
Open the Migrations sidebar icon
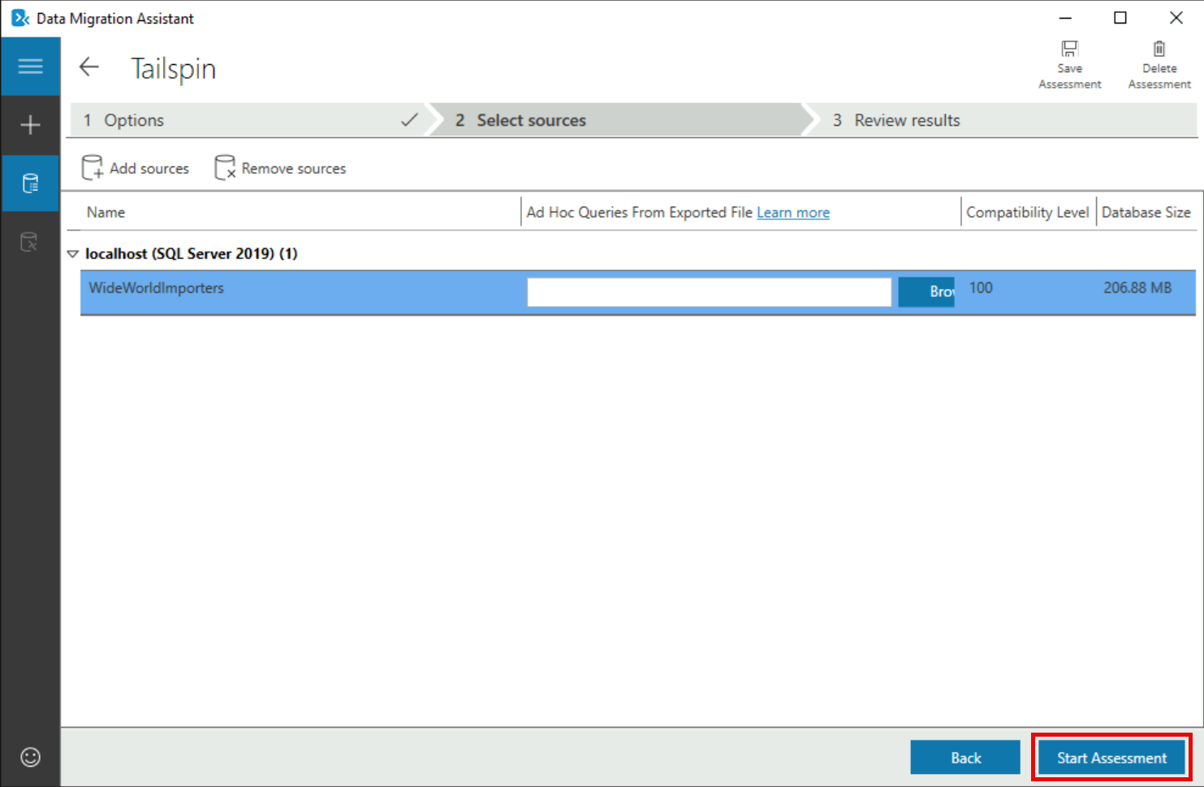pyautogui.click(x=30, y=242)
